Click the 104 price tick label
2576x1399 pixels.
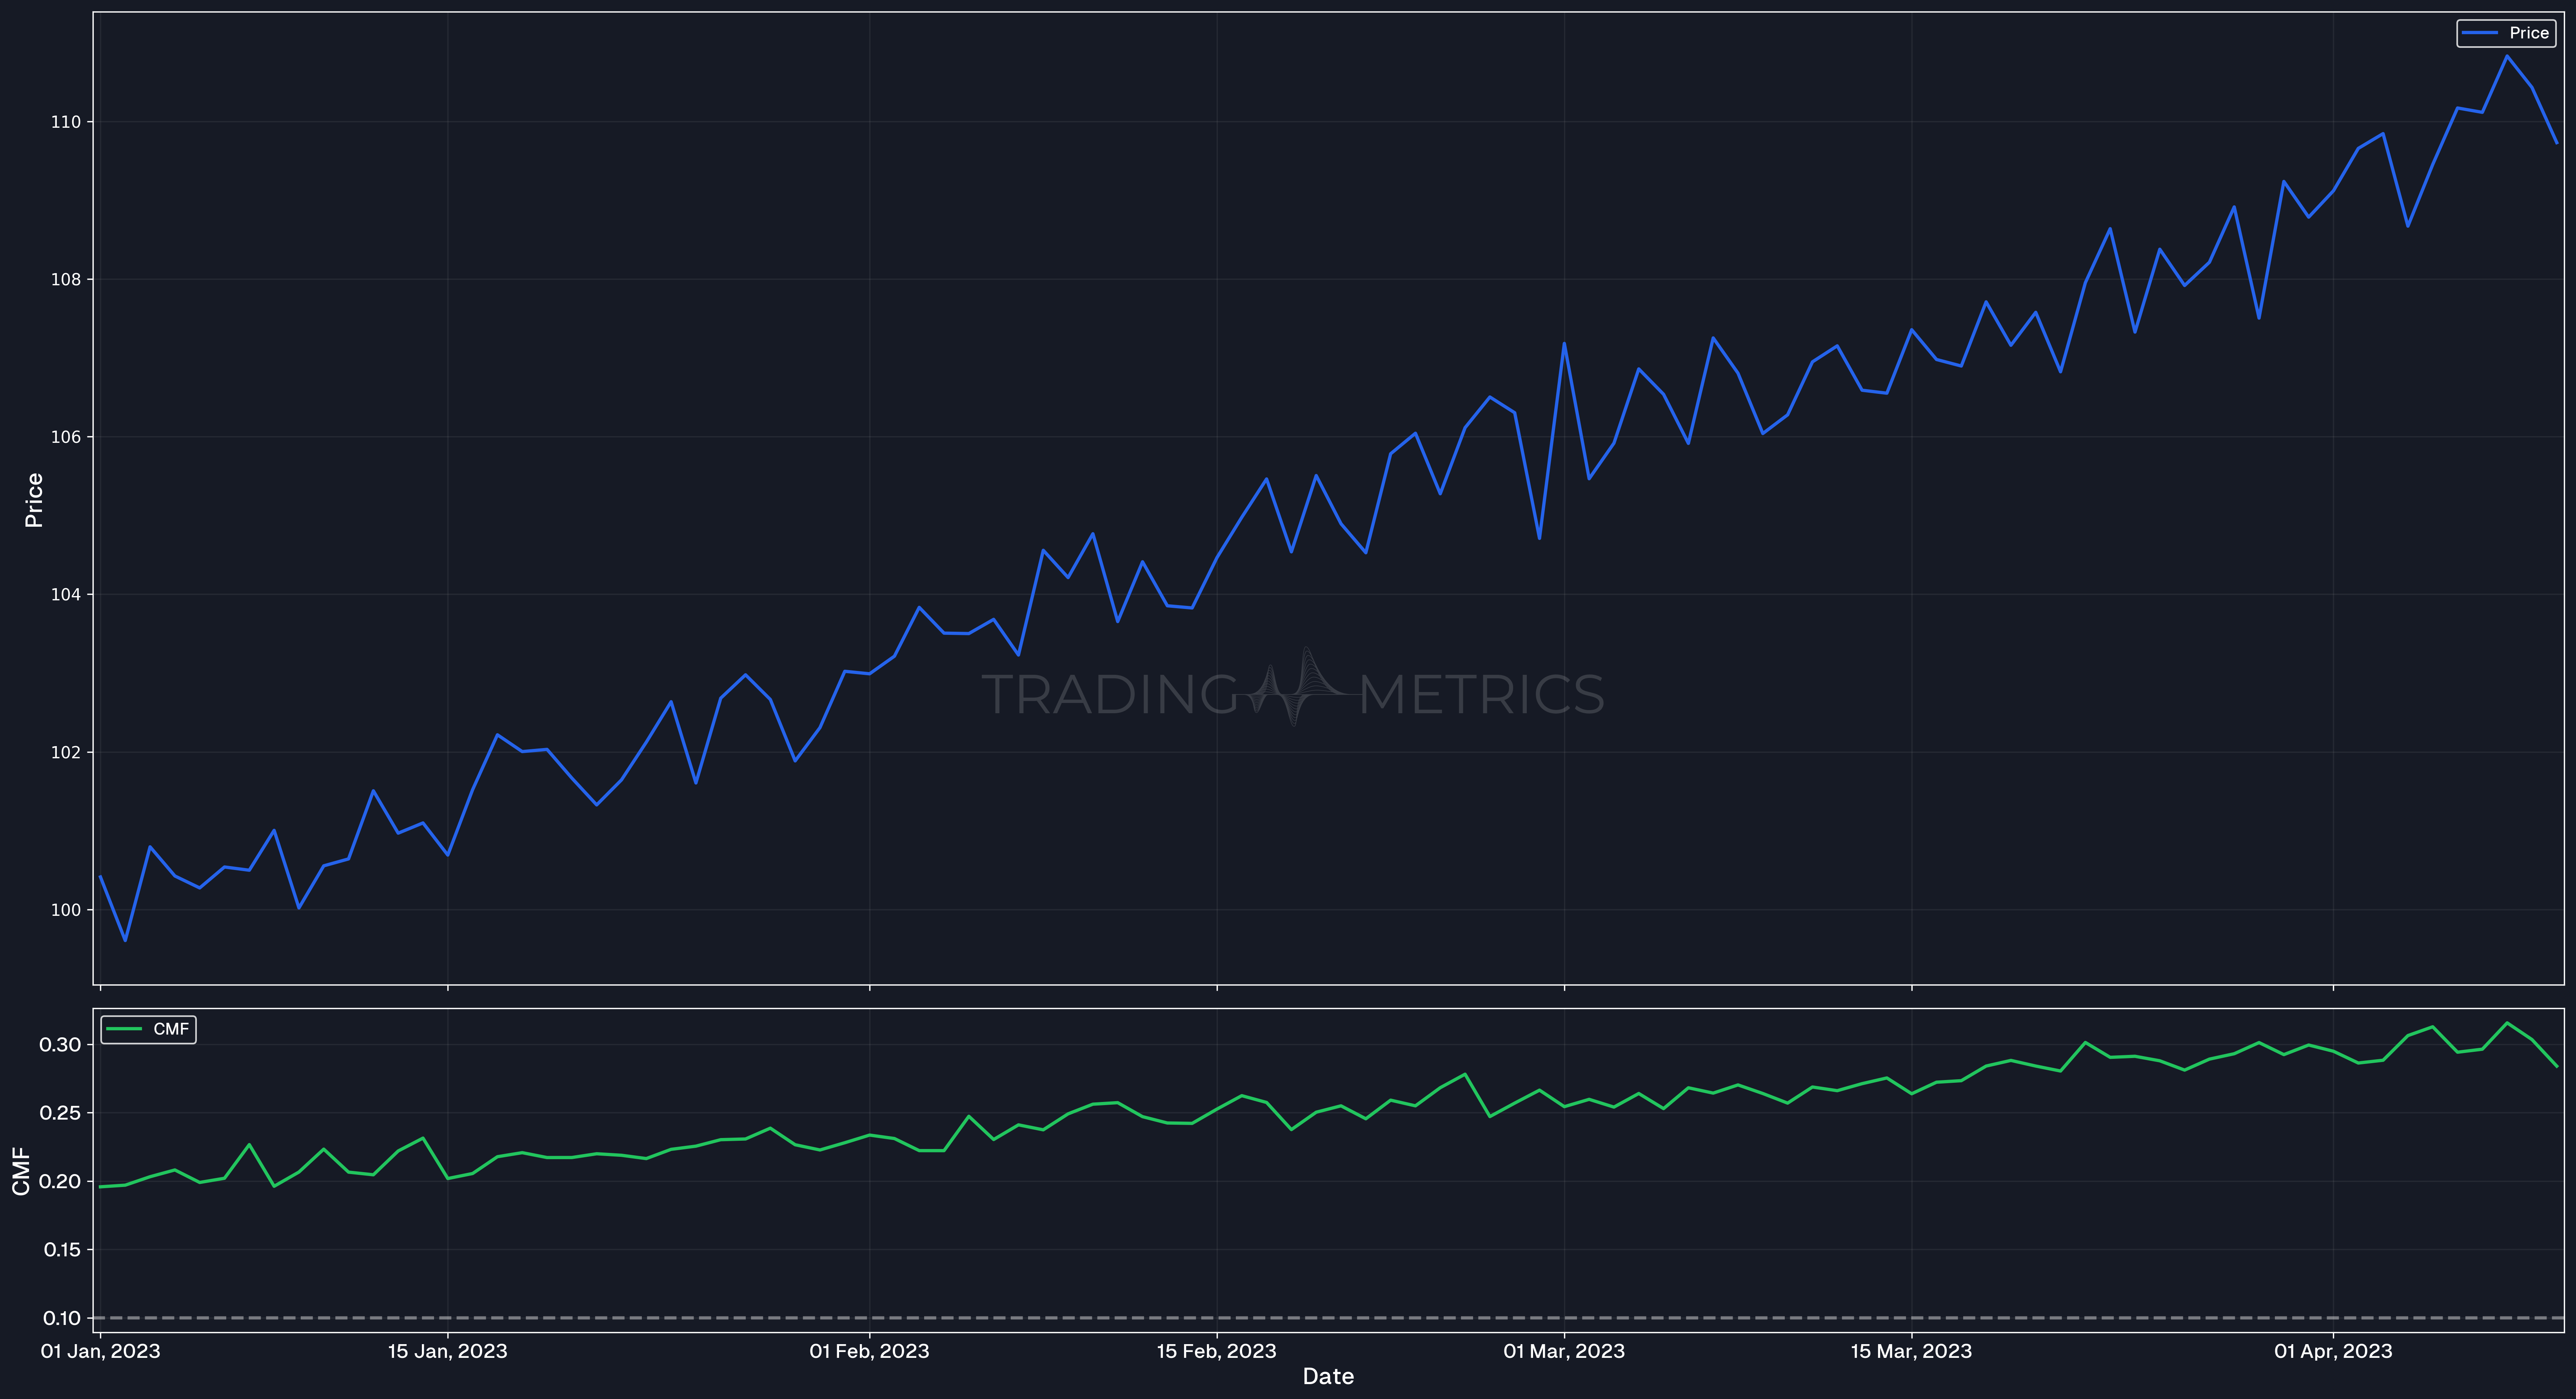(x=66, y=594)
